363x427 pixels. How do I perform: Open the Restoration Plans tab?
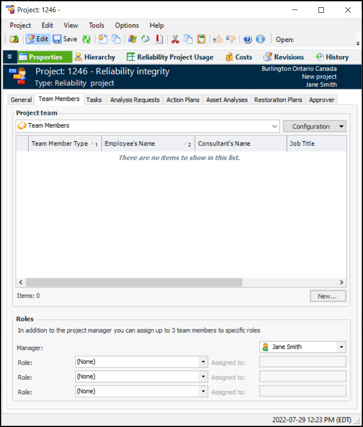[x=278, y=99]
